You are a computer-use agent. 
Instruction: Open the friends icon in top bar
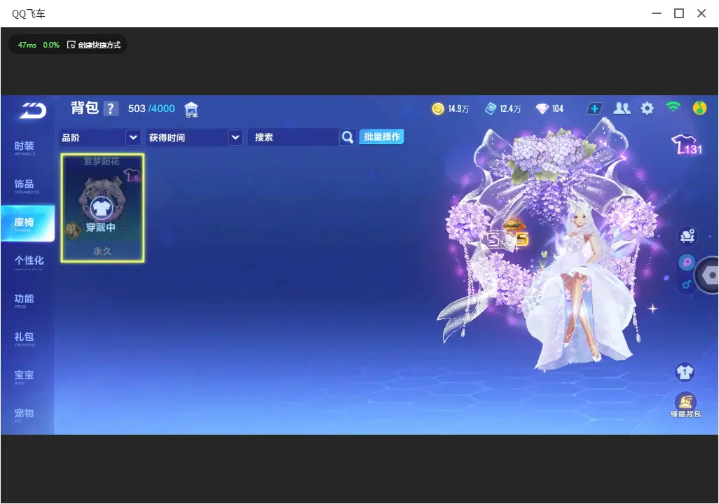pyautogui.click(x=622, y=108)
